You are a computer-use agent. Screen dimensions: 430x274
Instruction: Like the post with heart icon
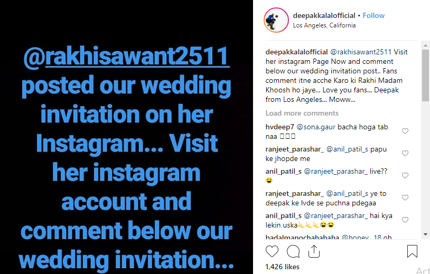coord(272,251)
